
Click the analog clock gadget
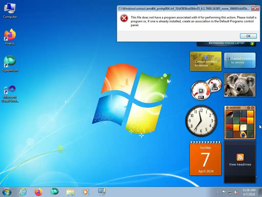(x=201, y=121)
